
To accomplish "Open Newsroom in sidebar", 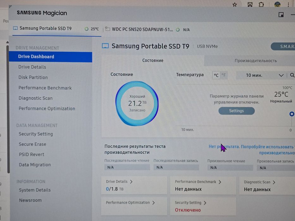I will click(30, 200).
